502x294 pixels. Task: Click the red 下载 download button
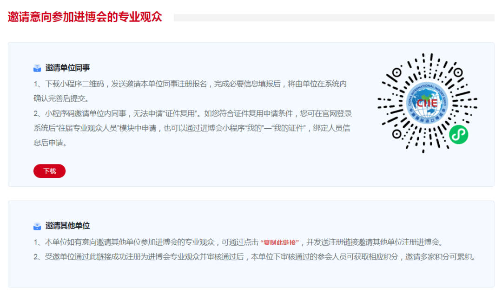point(49,171)
